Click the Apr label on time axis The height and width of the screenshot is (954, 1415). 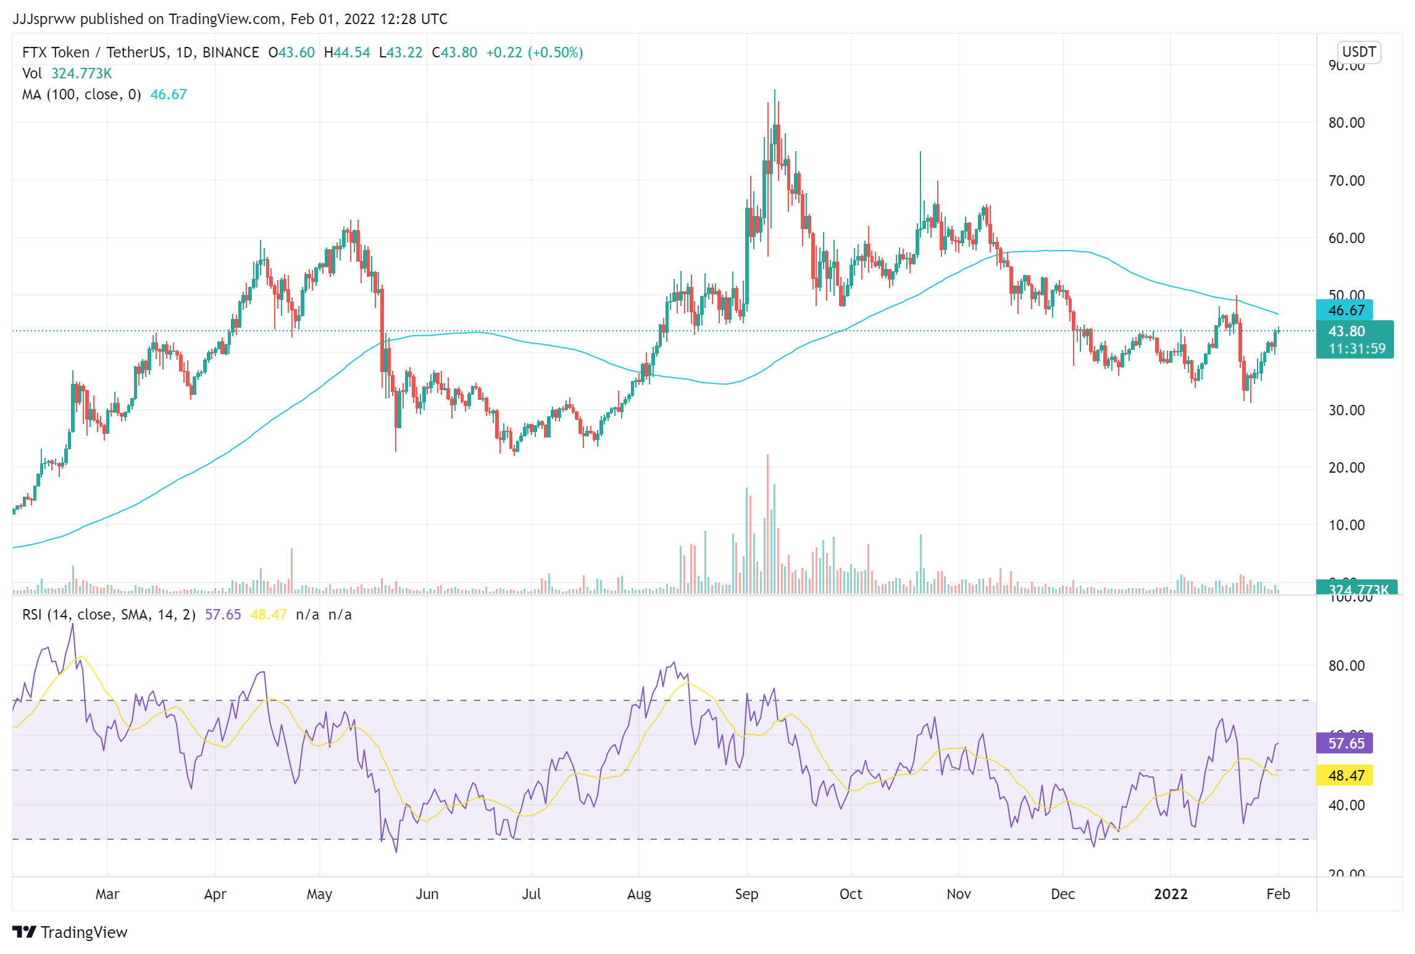pyautogui.click(x=215, y=894)
